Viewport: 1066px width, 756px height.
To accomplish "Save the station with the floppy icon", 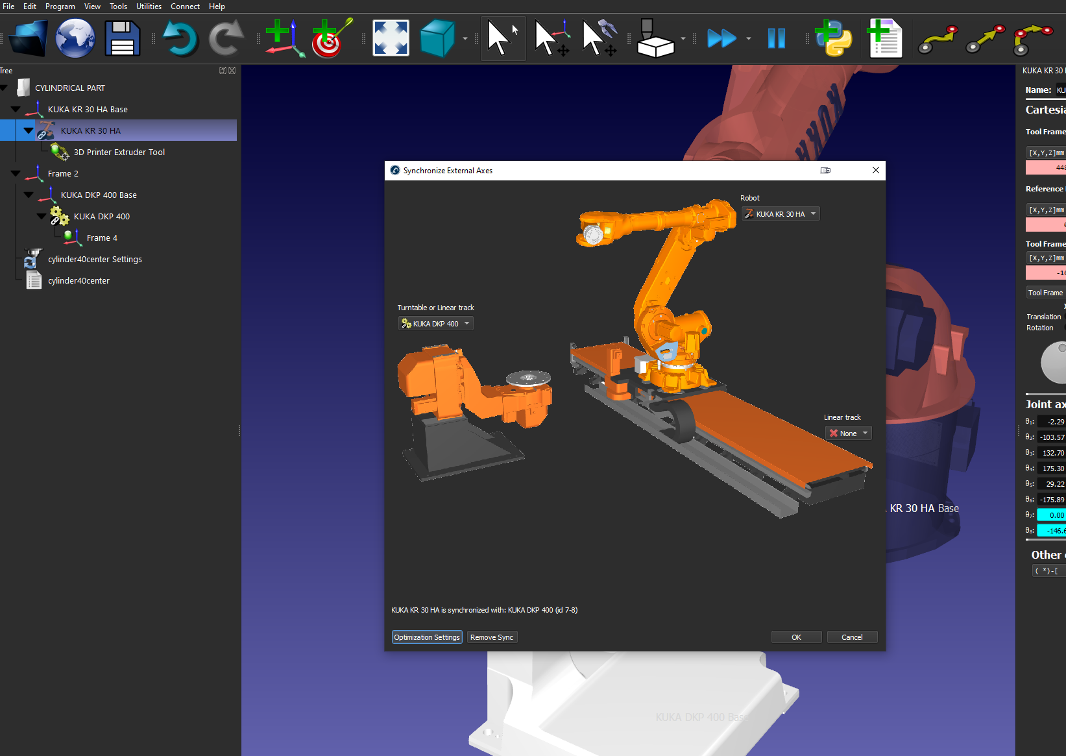I will (x=123, y=38).
